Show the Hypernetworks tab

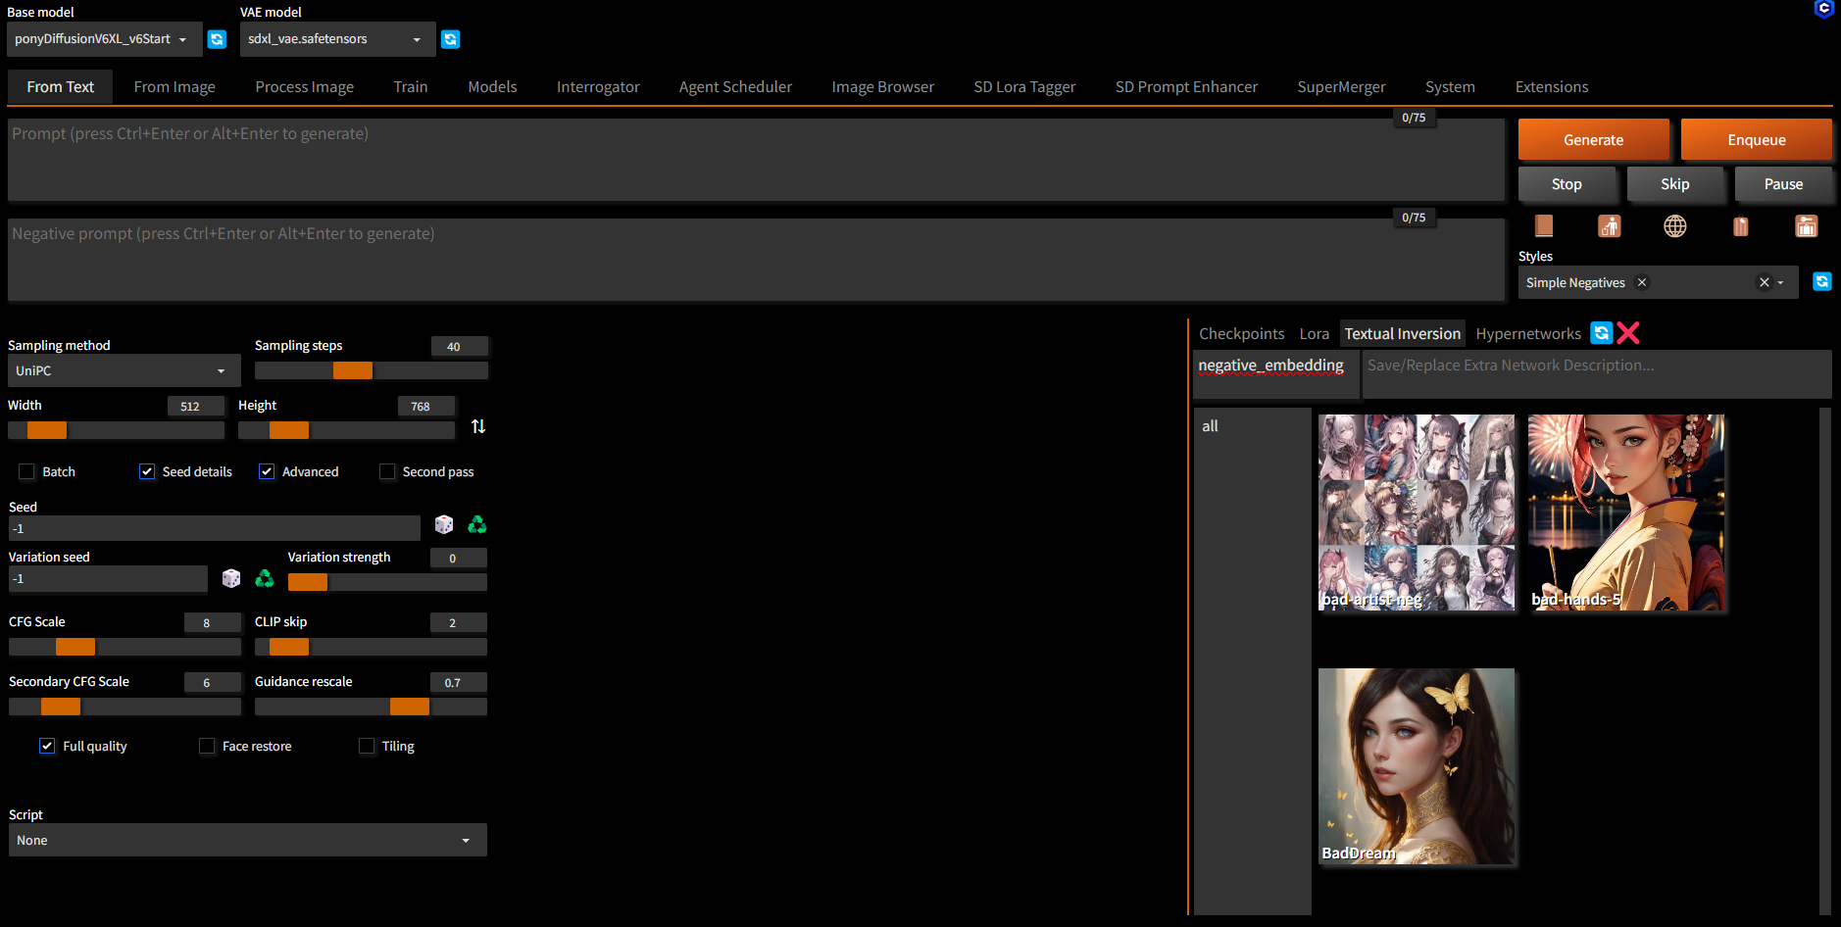click(1528, 334)
